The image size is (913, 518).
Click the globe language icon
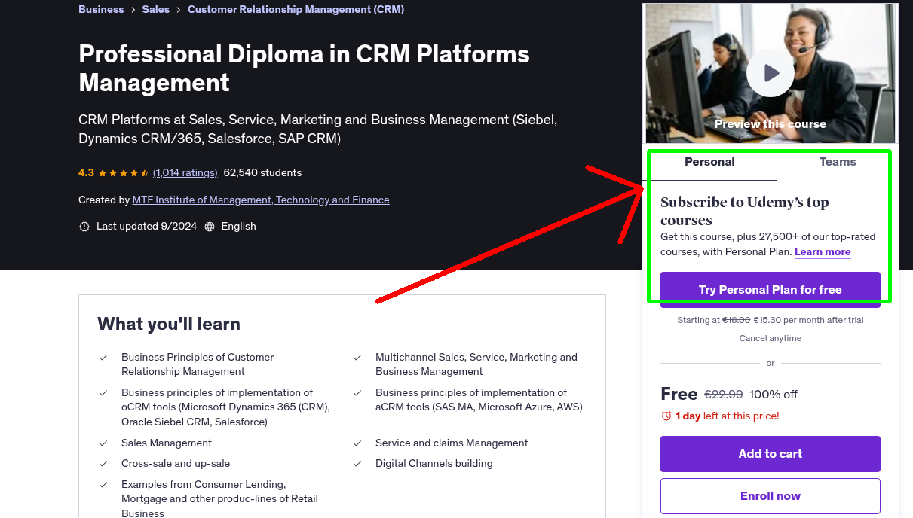point(210,227)
